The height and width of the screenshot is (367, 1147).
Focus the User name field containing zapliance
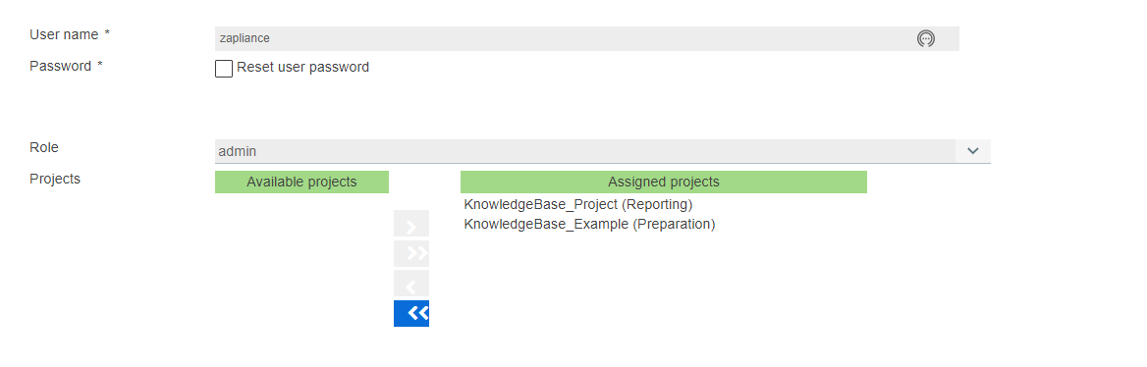586,38
